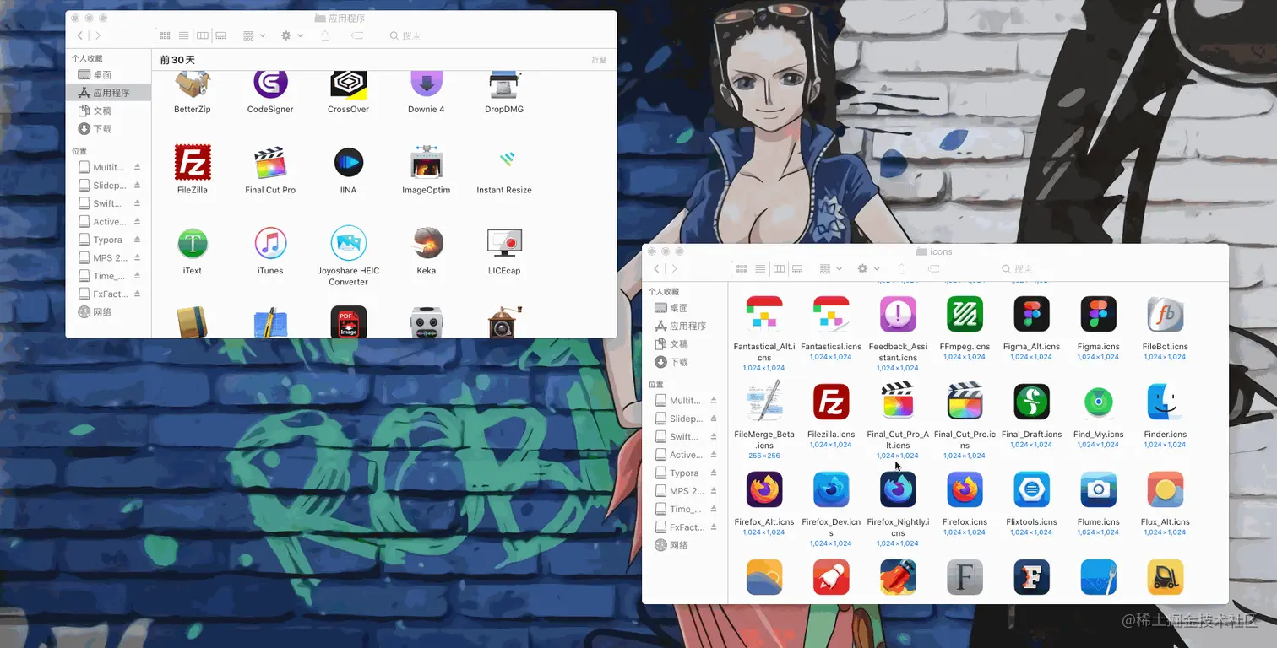
Task: Select the Fantastical.icns file
Action: 831,314
